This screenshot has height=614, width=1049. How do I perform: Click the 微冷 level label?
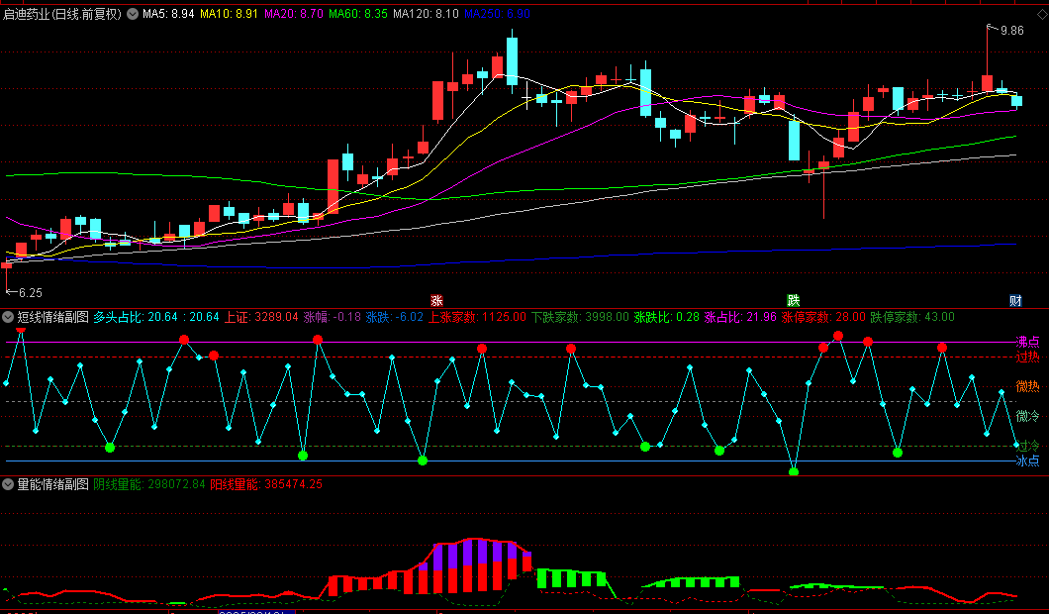tap(1027, 416)
